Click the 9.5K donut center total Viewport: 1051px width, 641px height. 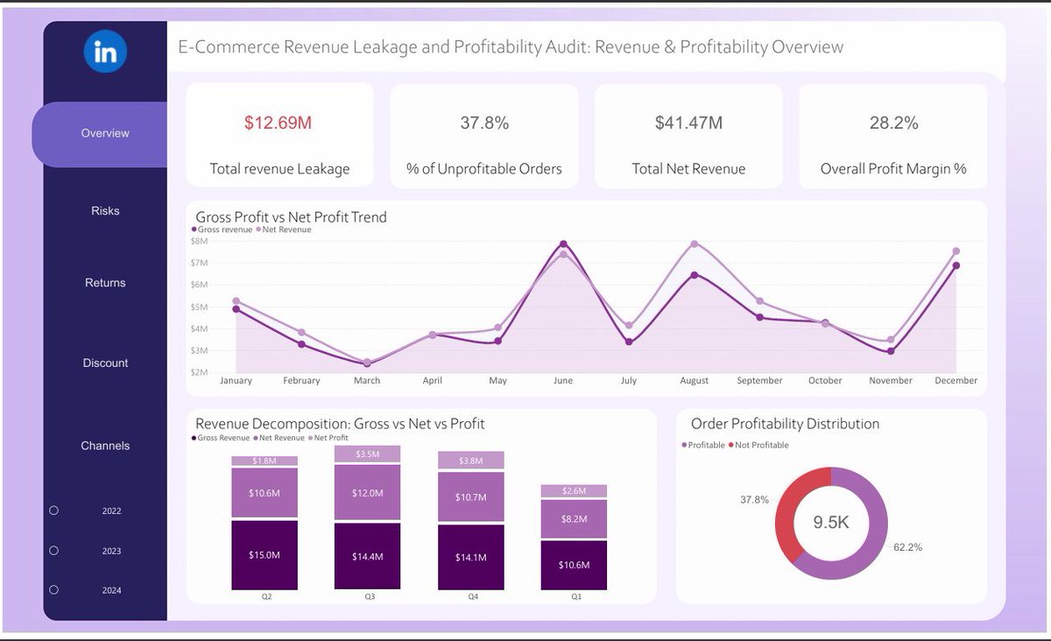click(x=831, y=523)
